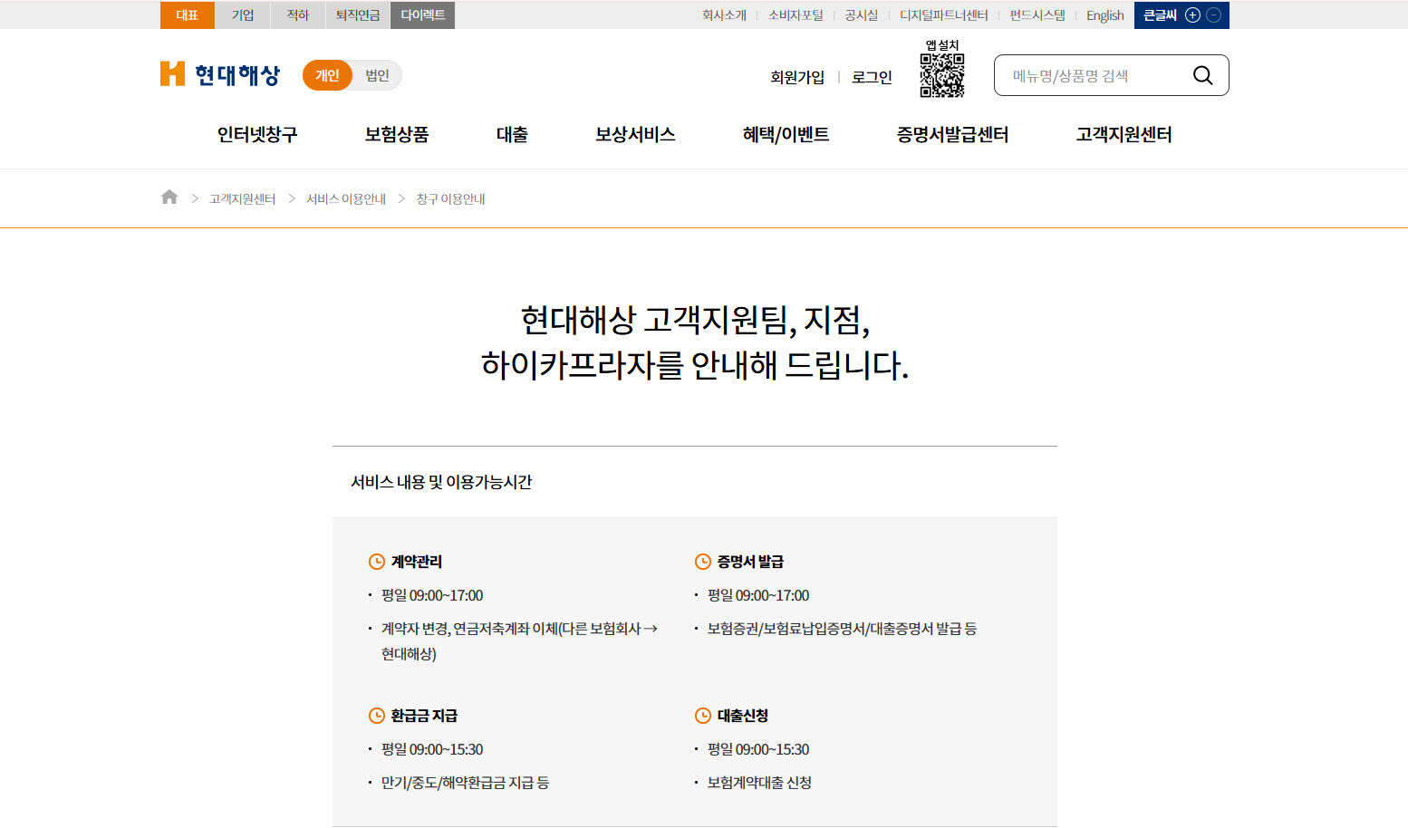Switch to the 적하 site tab

click(x=298, y=15)
